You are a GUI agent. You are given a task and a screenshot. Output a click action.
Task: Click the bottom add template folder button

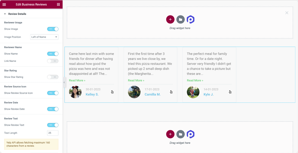point(181,134)
